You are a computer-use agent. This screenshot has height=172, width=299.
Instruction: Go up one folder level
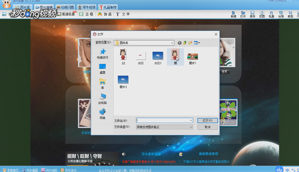click(x=185, y=43)
